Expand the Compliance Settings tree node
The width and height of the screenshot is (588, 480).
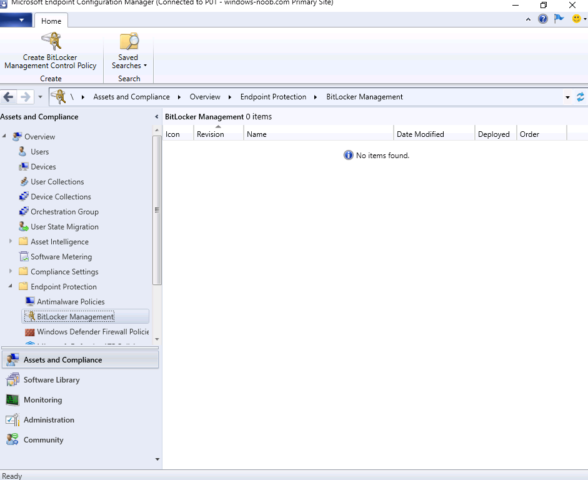(11, 271)
